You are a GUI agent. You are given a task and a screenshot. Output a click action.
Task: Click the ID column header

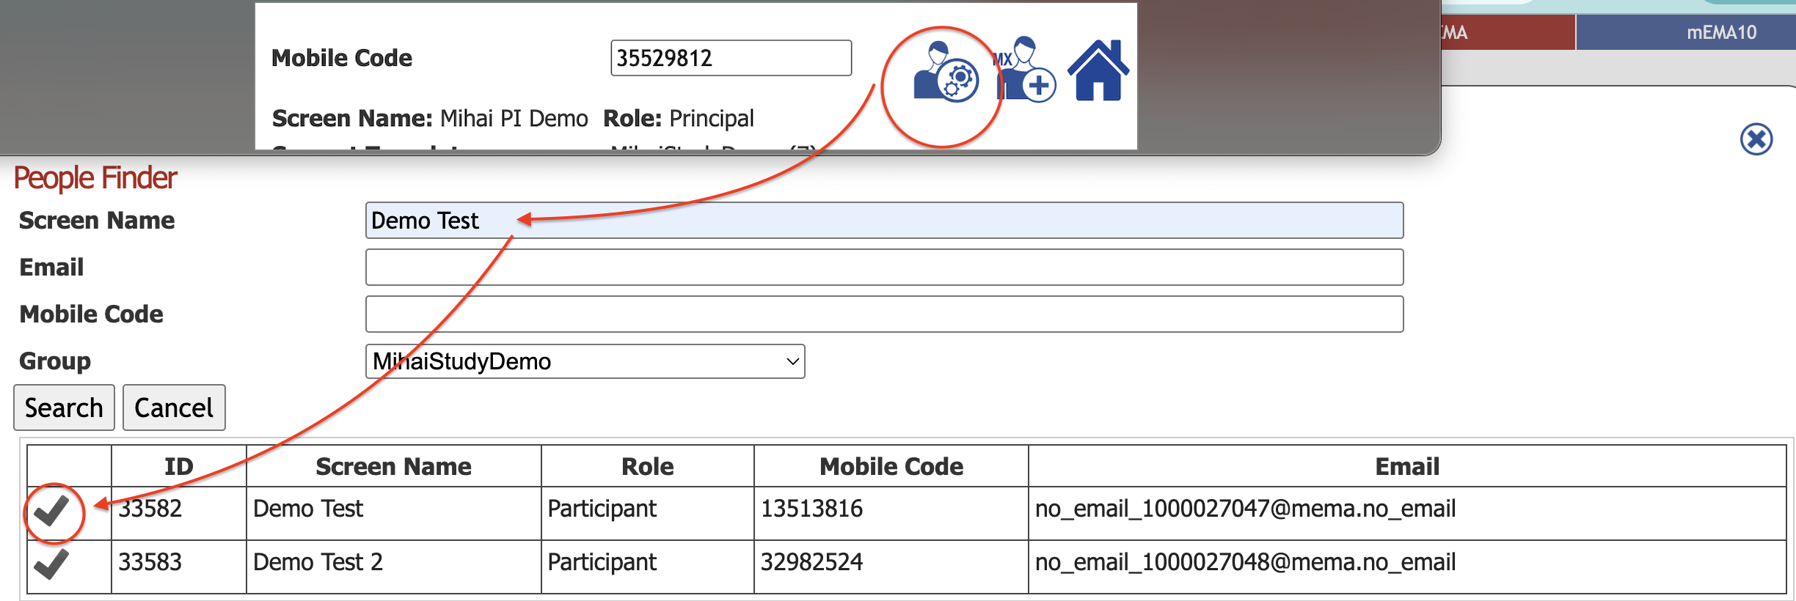(178, 466)
